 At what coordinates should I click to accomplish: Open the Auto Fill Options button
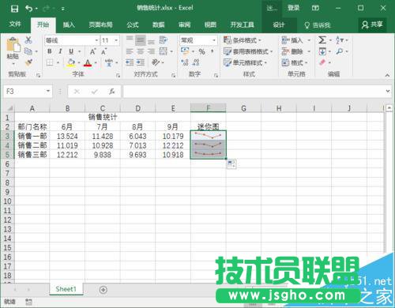coord(231,164)
